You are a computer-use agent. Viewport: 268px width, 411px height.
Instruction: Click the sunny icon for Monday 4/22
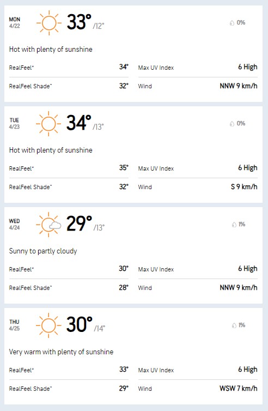[49, 23]
